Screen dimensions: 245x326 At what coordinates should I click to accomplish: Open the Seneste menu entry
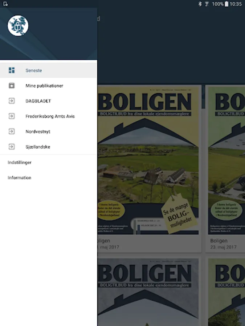point(49,70)
